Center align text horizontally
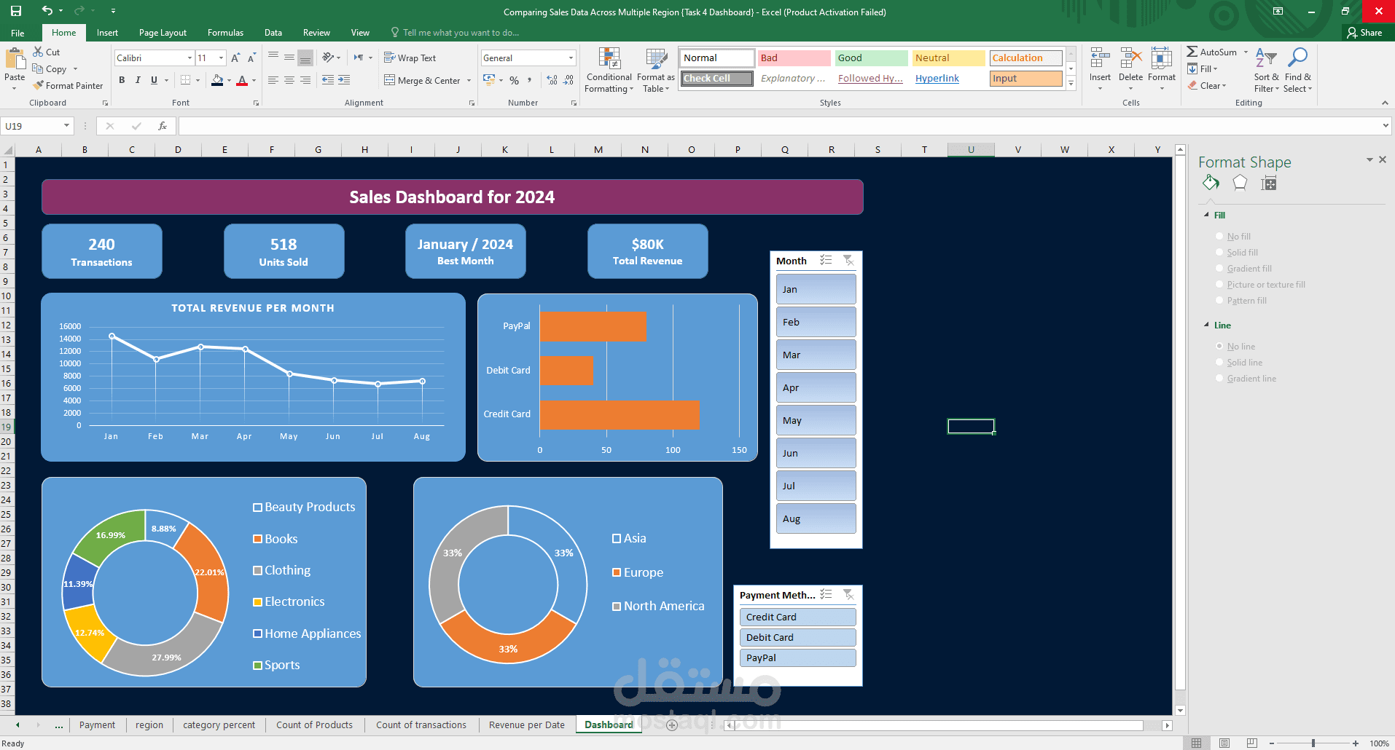This screenshot has height=750, width=1395. [x=289, y=80]
